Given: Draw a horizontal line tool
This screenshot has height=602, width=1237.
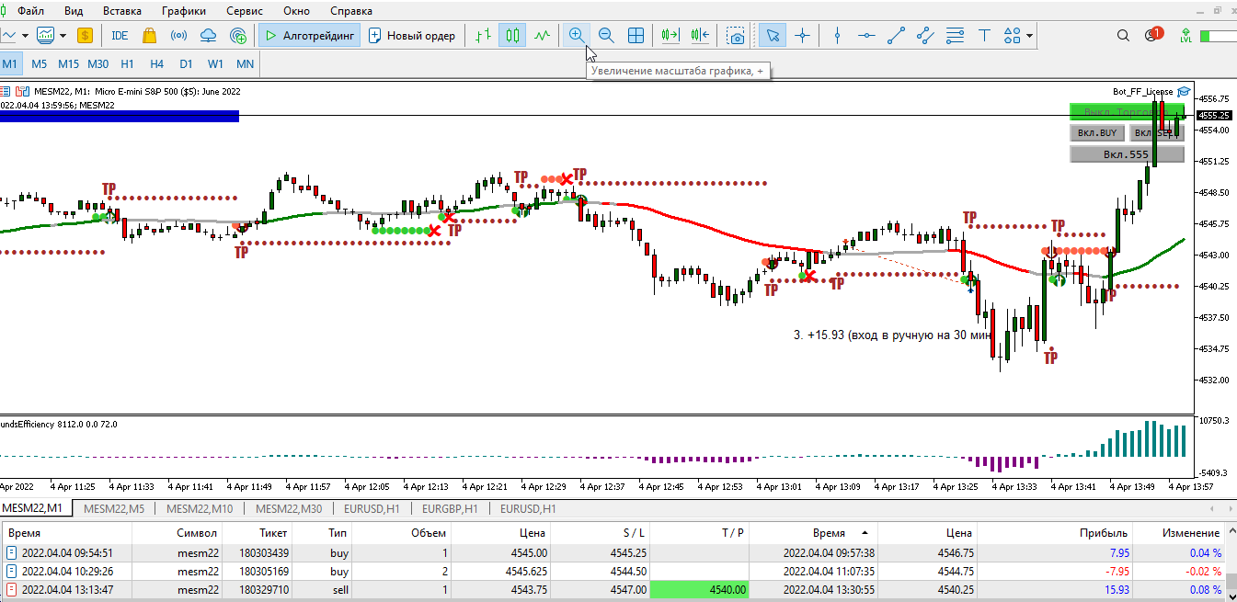Looking at the screenshot, I should pyautogui.click(x=866, y=36).
